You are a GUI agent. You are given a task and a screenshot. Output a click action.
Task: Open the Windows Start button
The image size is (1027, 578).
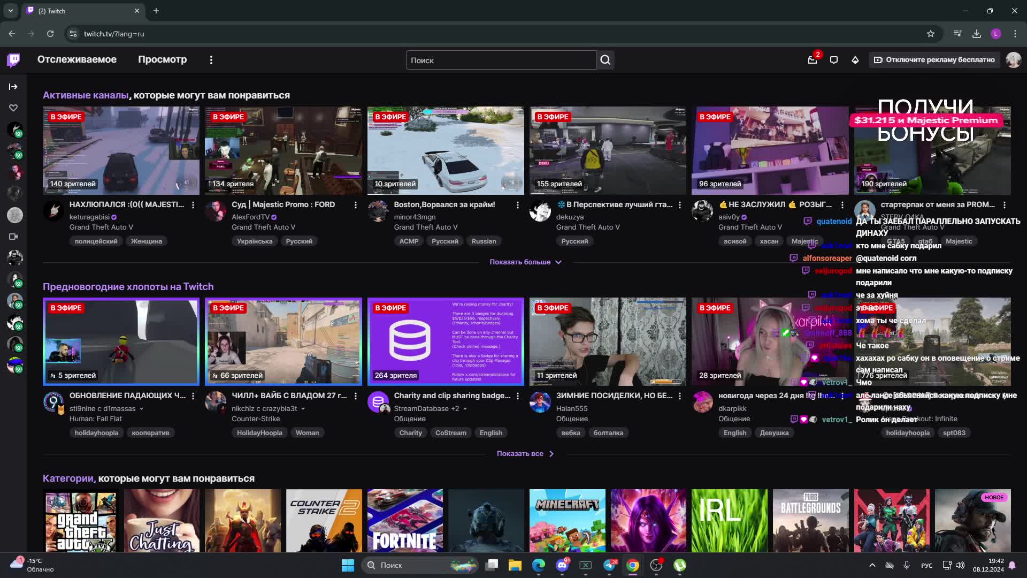click(348, 565)
